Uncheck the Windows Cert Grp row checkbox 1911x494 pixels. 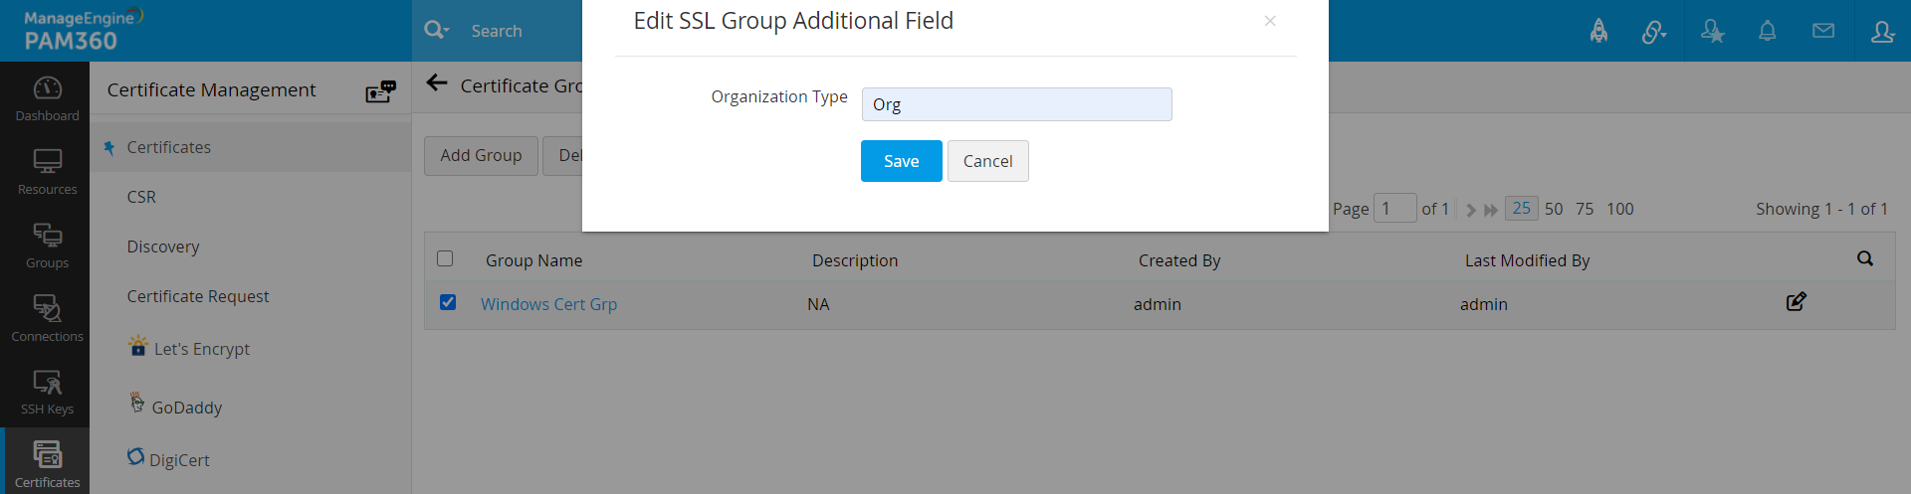[448, 302]
